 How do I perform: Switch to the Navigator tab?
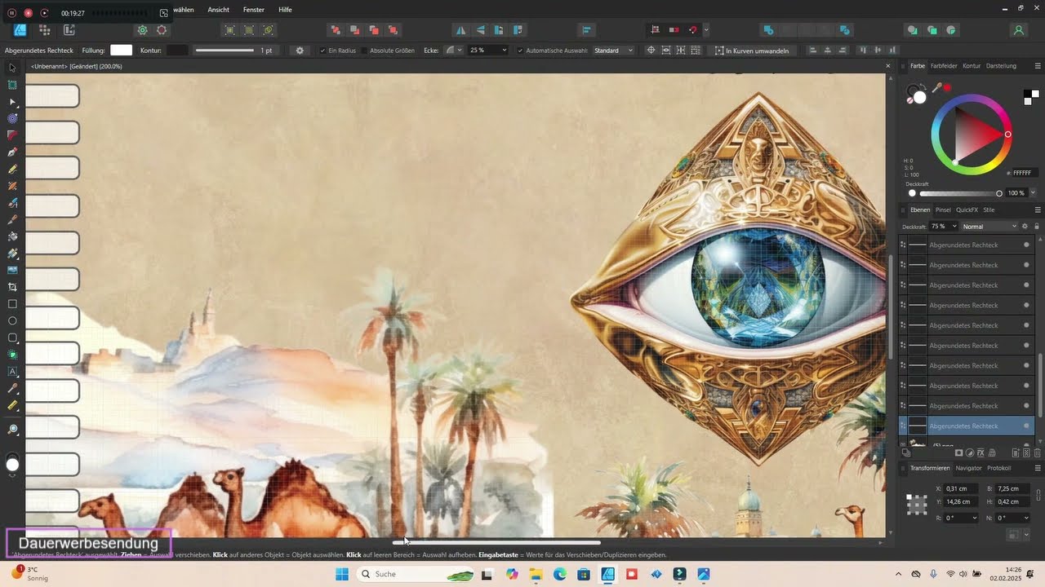coord(968,468)
